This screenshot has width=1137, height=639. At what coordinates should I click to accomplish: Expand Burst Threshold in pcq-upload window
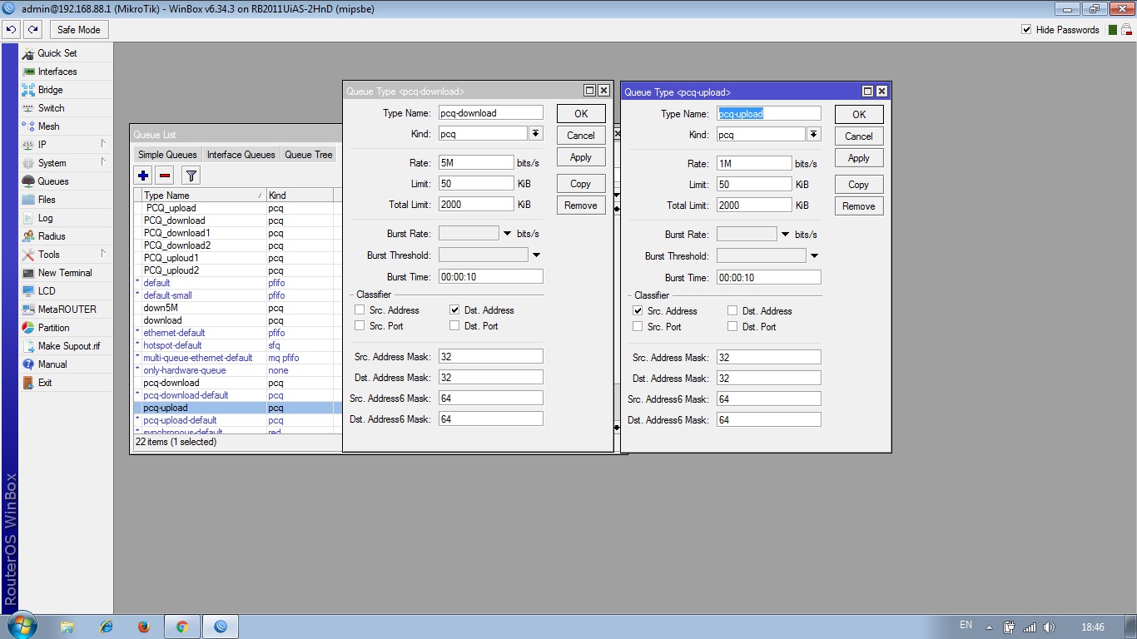[x=814, y=256]
